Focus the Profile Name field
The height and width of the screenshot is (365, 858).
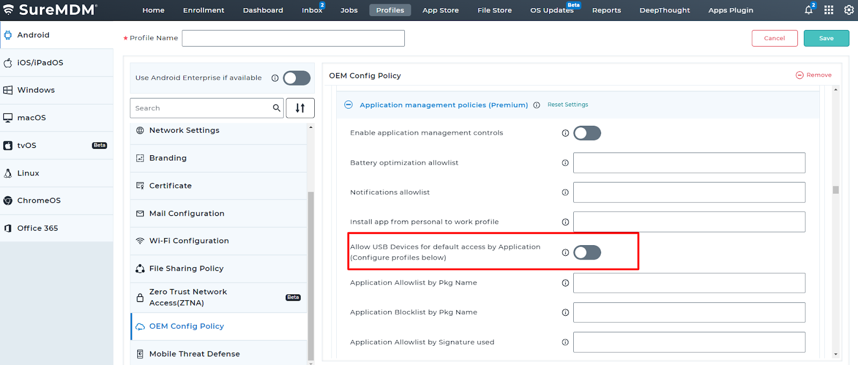coord(293,38)
